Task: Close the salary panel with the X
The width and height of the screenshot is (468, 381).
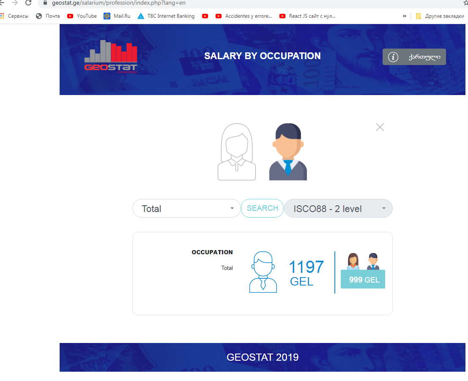Action: point(380,127)
